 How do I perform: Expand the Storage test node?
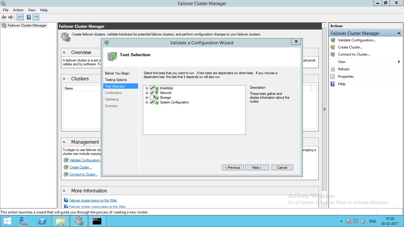click(147, 98)
